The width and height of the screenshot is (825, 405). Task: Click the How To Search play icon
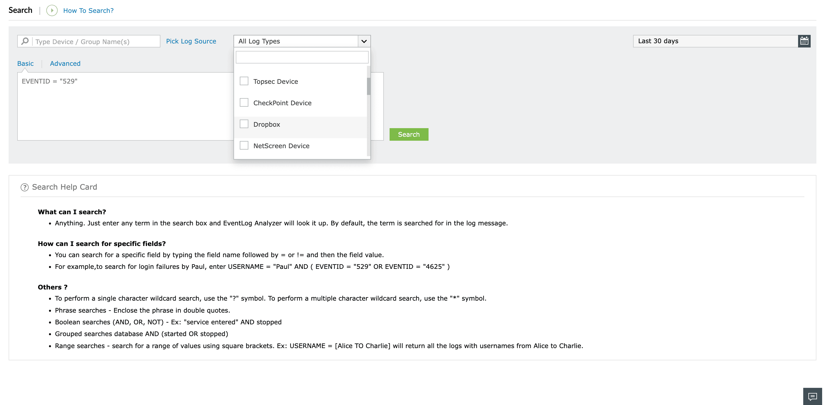(52, 11)
